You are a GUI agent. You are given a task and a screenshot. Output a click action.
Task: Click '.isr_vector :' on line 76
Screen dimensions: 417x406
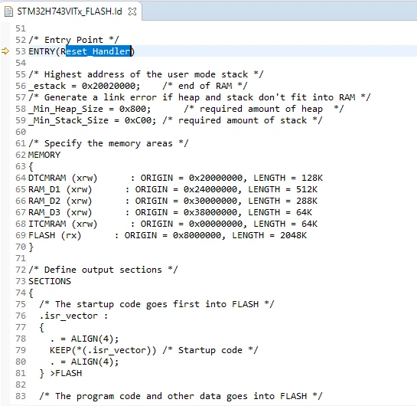pos(73,316)
